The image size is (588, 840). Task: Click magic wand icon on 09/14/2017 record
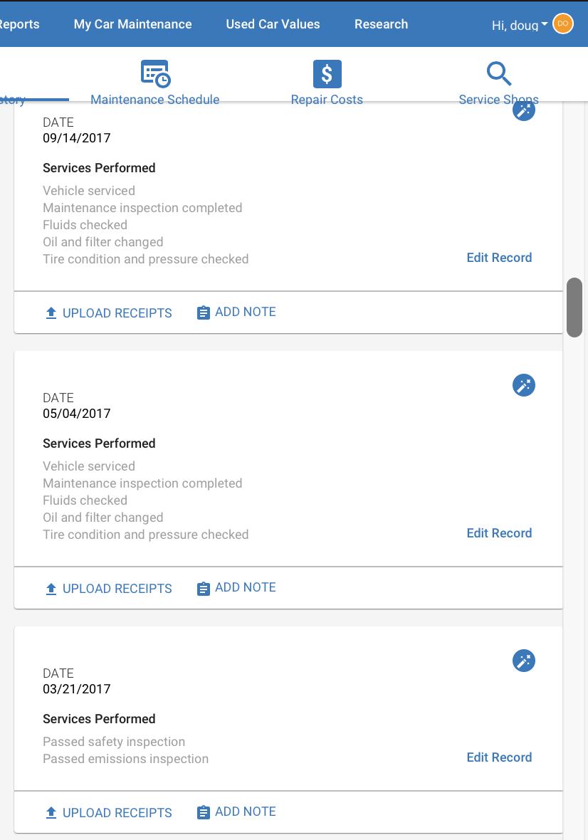(524, 111)
